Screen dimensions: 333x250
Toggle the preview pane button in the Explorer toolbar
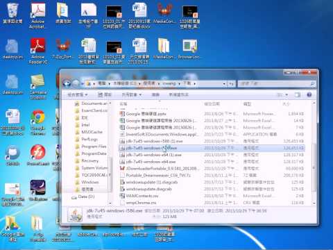tap(298, 94)
